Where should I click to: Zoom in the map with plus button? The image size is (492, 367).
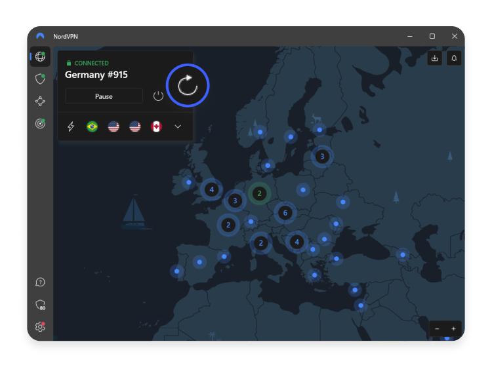point(453,329)
